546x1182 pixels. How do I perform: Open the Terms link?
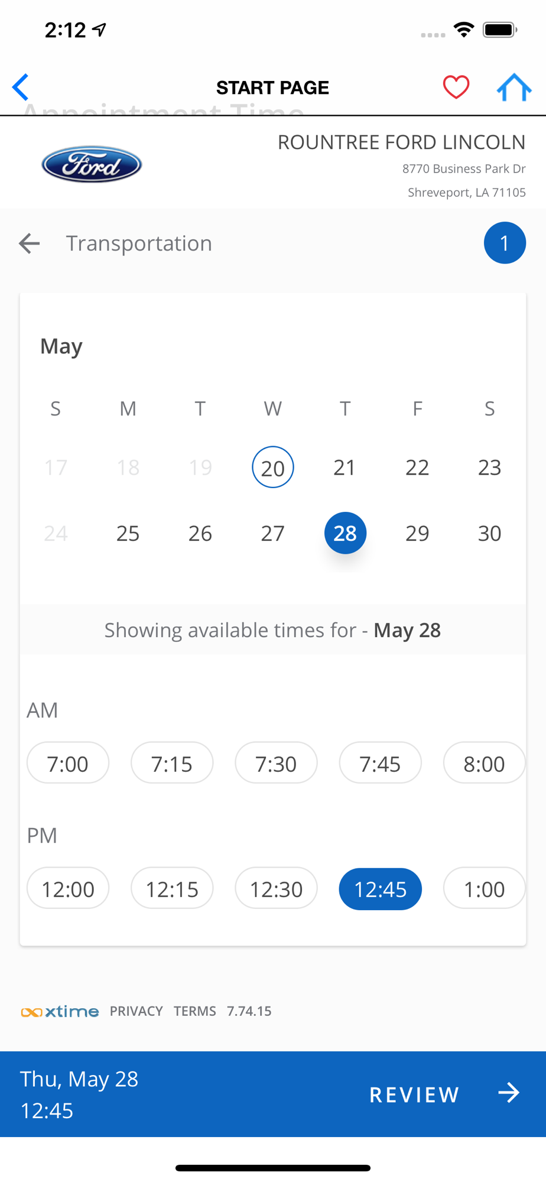(195, 1011)
